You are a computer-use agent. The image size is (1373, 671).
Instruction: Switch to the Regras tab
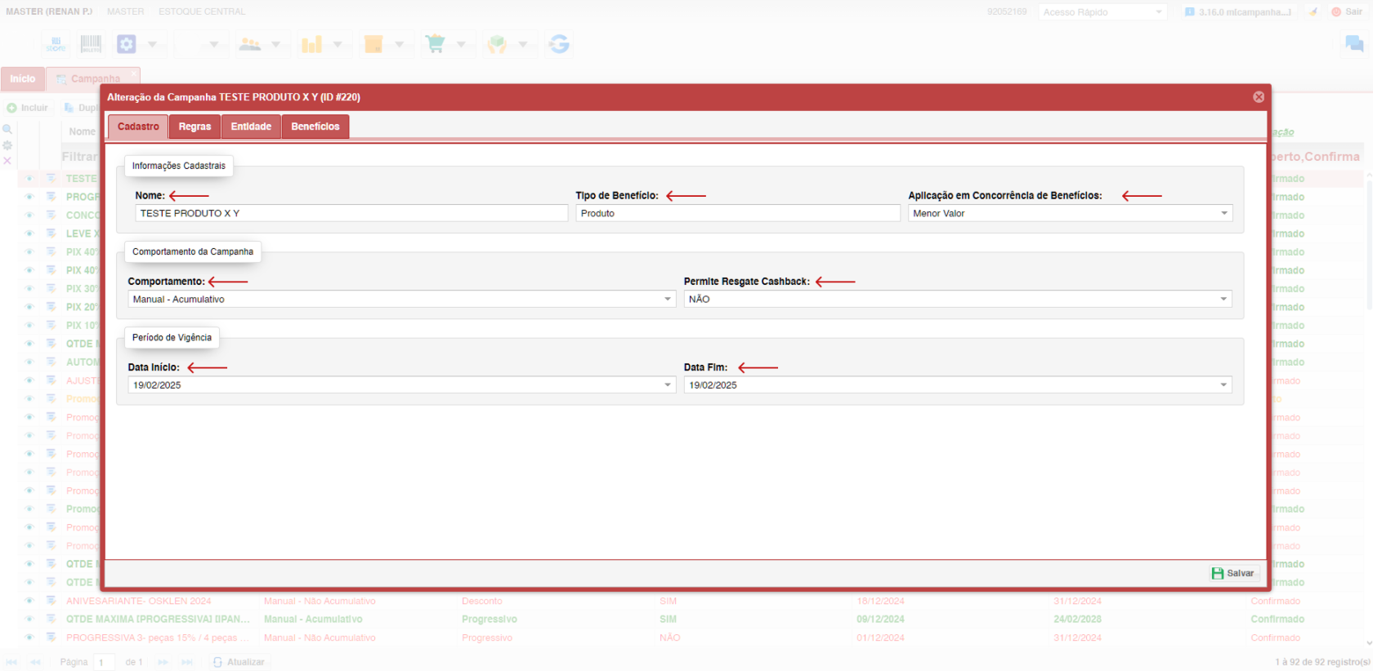pyautogui.click(x=195, y=127)
